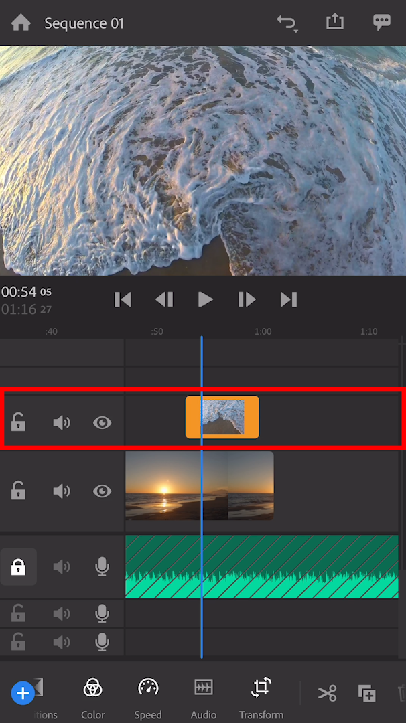Mute the green waveform audio track
The width and height of the screenshot is (406, 723).
tap(62, 567)
